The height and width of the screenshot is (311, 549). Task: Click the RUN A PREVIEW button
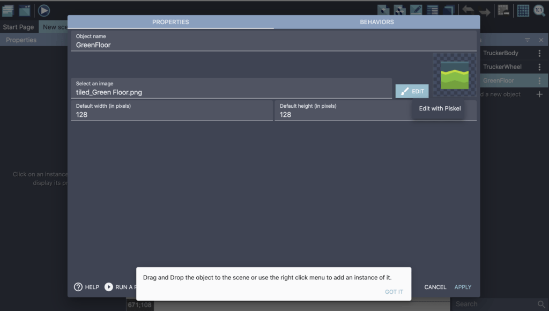click(x=120, y=287)
